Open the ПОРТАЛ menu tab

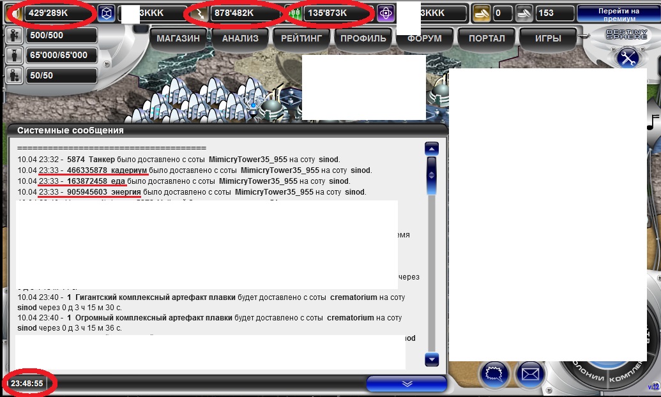(487, 38)
